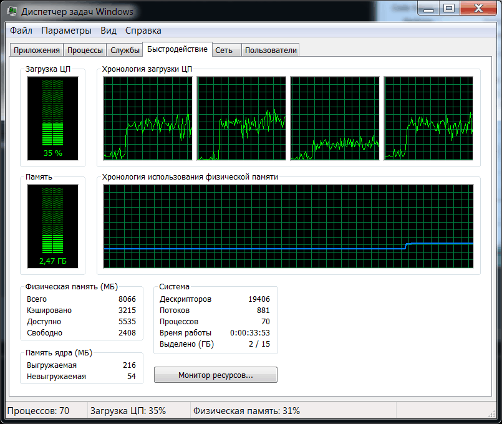Screen dimensions: 502x424
Task: Click the CPU load 35 % gauge
Action: click(52, 118)
